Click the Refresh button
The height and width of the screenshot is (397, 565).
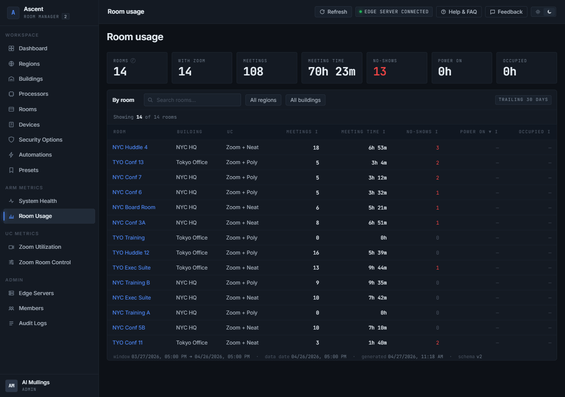[333, 12]
